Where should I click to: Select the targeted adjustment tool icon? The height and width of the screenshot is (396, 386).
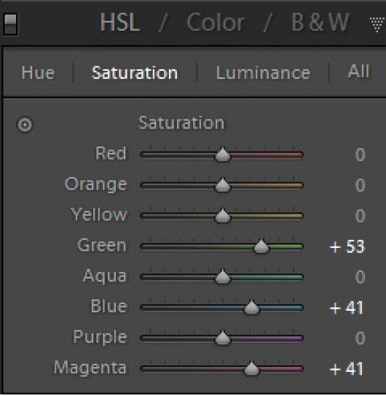pyautogui.click(x=25, y=125)
